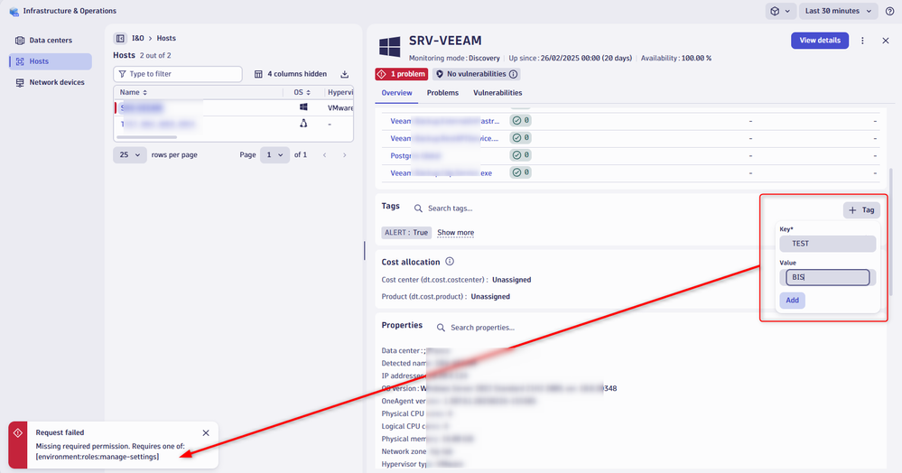Open Data centers in sidebar
902x473 pixels.
click(x=50, y=41)
